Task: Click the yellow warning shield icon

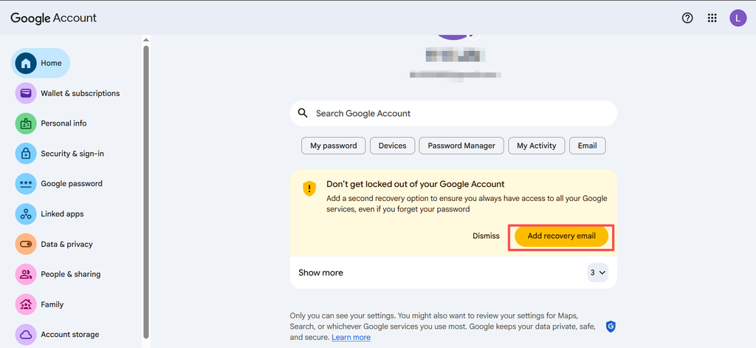Action: tap(309, 188)
